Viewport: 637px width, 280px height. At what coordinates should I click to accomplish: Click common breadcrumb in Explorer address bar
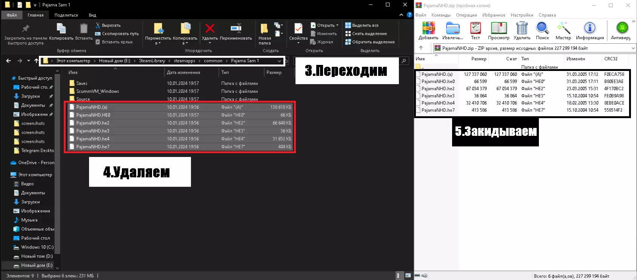click(x=213, y=61)
